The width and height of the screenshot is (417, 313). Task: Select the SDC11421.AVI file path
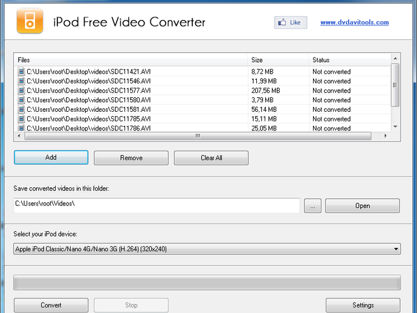[89, 71]
